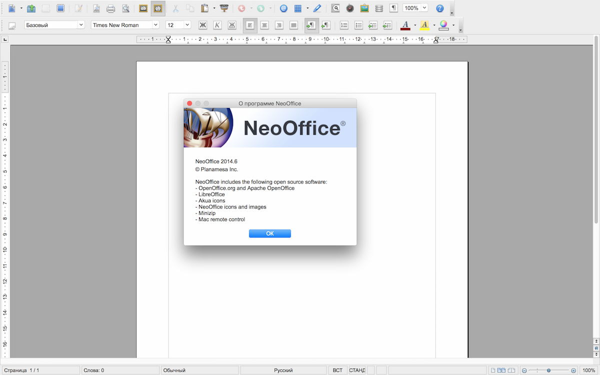Click the Clone Formatting paintbrush icon
This screenshot has width=600, height=375.
tap(224, 8)
